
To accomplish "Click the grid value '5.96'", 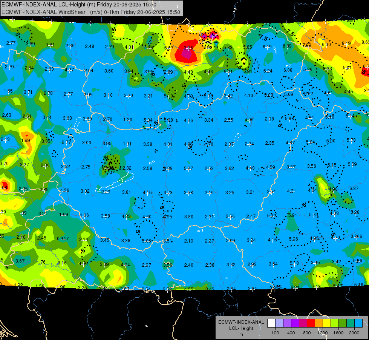I will (x=293, y=239).
